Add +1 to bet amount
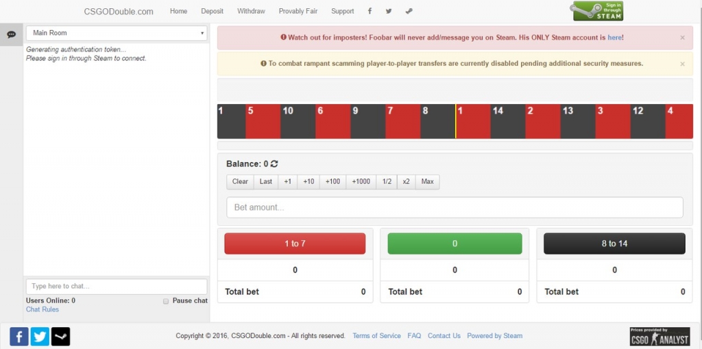The image size is (702, 349). coord(287,181)
